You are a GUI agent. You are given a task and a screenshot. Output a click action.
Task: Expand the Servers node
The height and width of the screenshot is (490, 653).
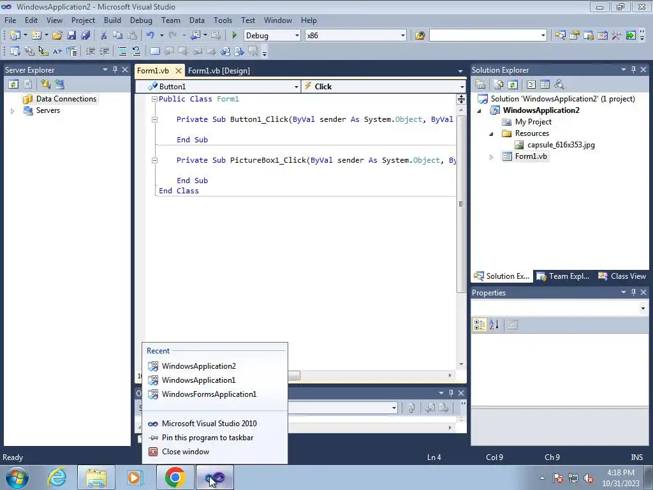(x=13, y=111)
